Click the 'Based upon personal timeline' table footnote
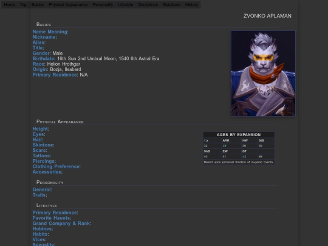The image size is (328, 246). click(239, 162)
